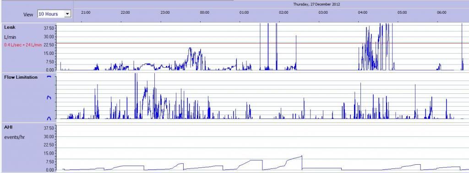Open the View duration dropdown arrow
The width and height of the screenshot is (469, 173).
68,14
